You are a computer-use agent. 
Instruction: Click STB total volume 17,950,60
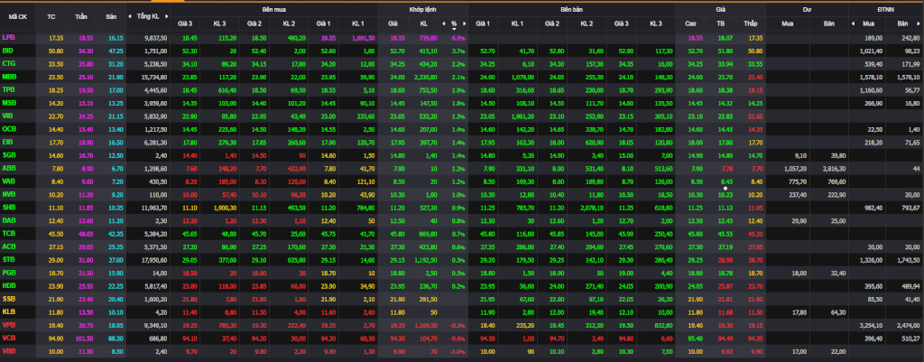tap(154, 259)
